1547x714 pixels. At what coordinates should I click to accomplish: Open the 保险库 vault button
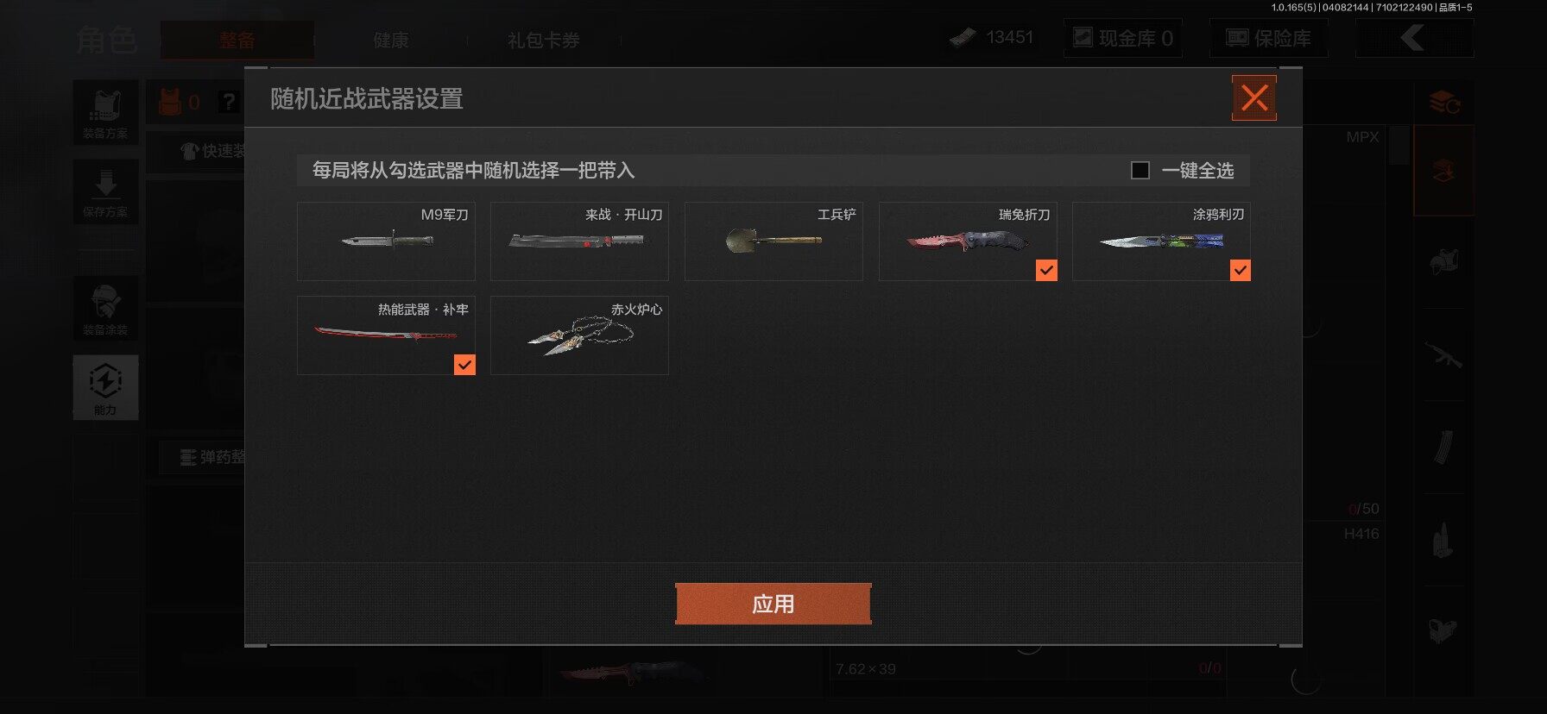[1269, 38]
